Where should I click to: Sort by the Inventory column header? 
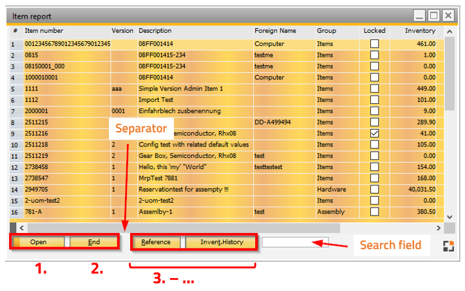(x=420, y=30)
